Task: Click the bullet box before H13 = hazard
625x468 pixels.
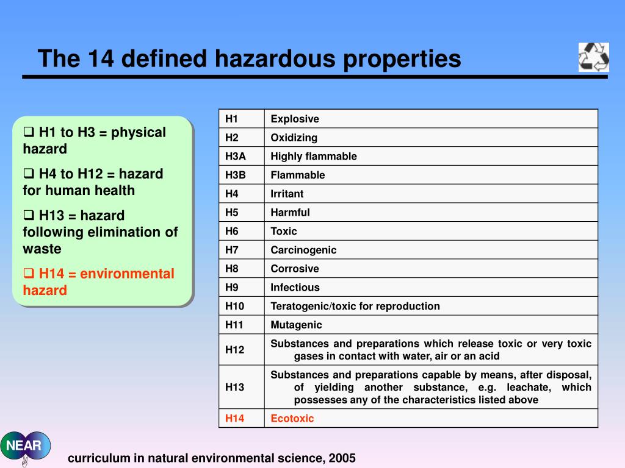Action: (29, 215)
